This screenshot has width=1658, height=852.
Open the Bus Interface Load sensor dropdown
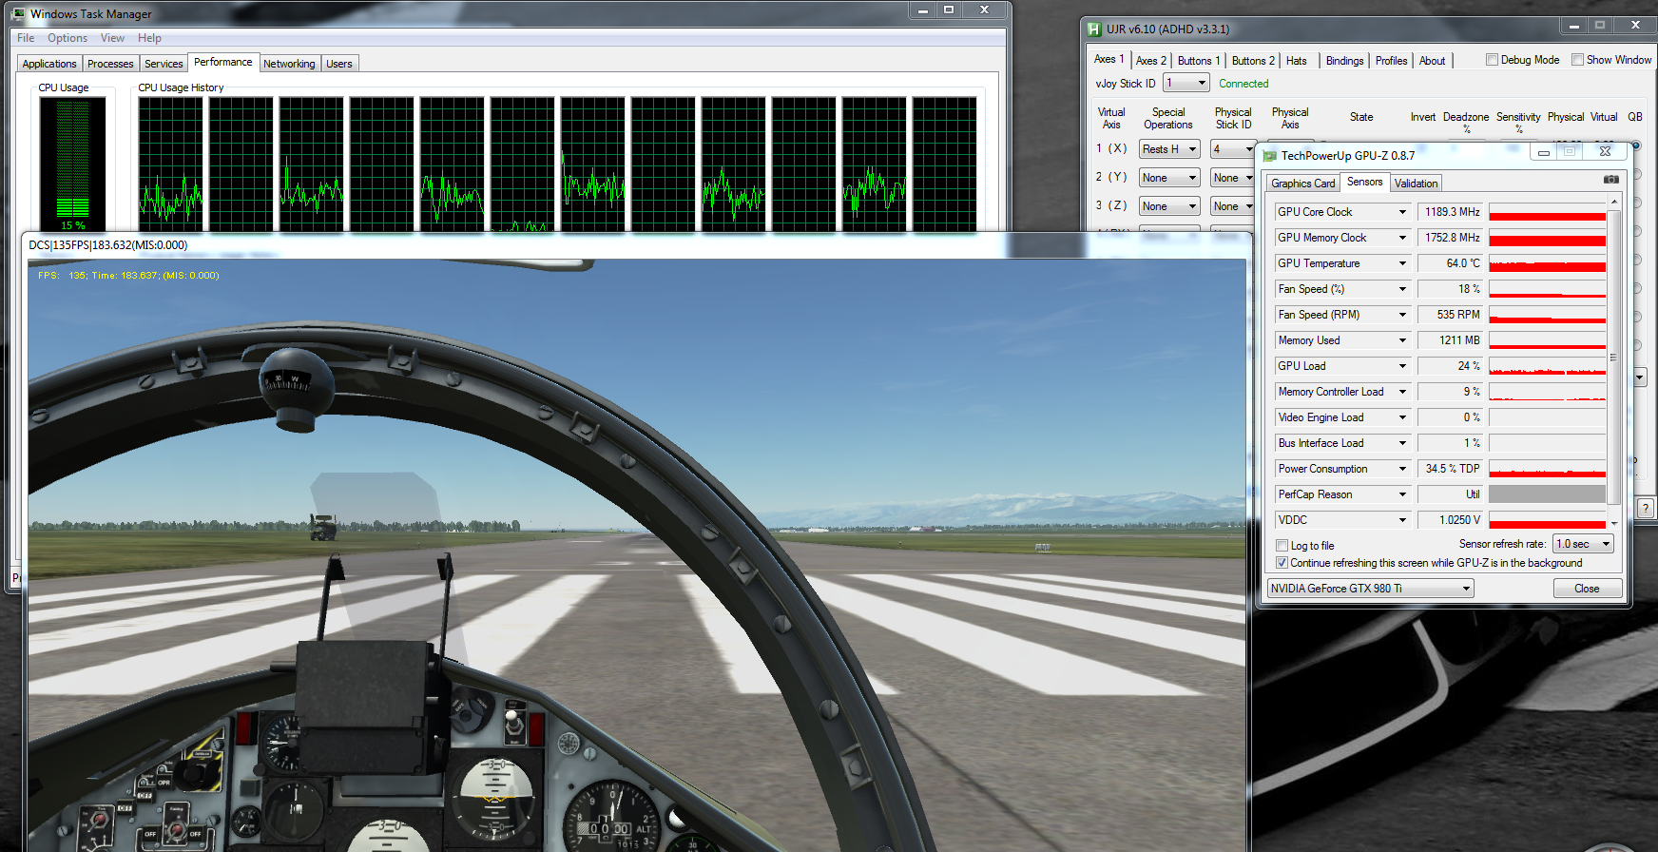pos(1402,443)
